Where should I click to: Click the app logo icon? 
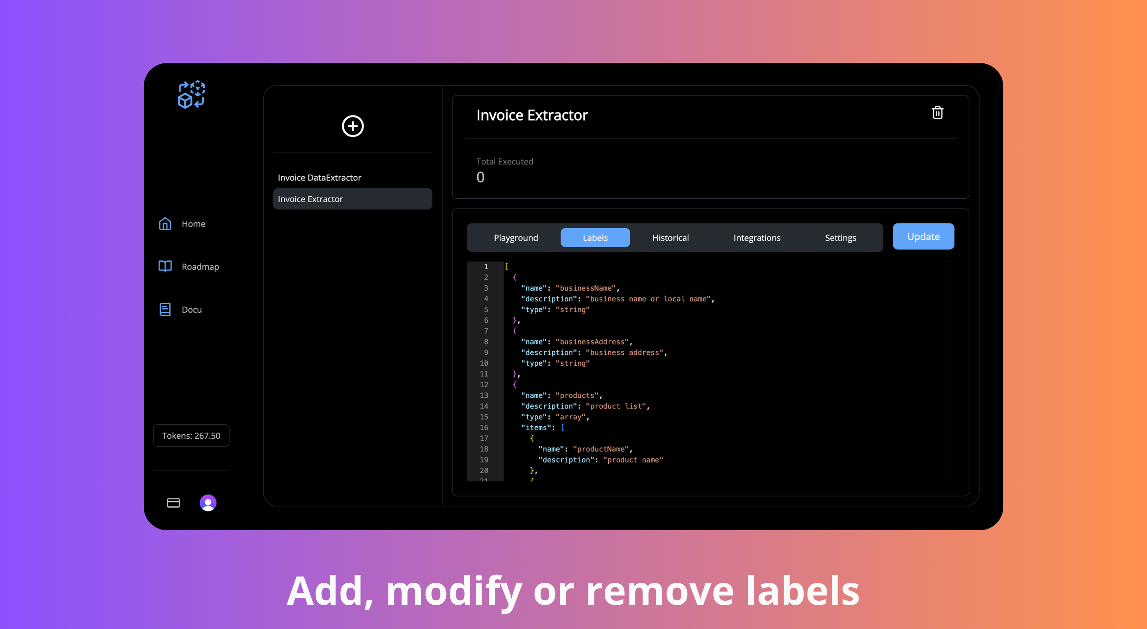191,94
